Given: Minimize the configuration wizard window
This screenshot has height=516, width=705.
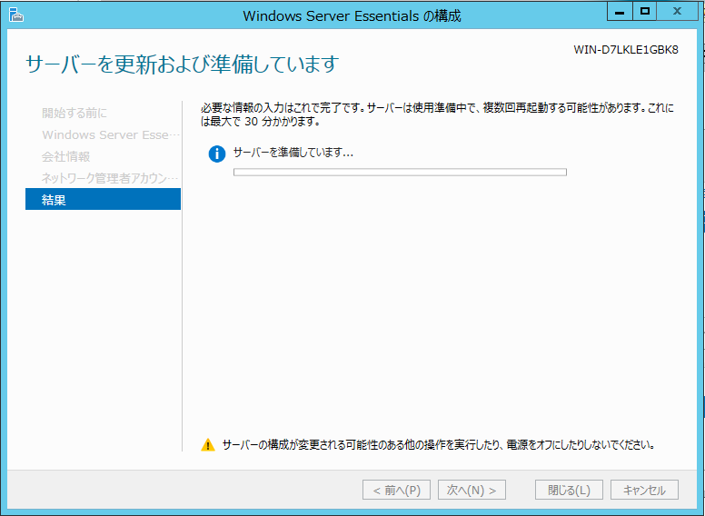Looking at the screenshot, I should click(620, 12).
